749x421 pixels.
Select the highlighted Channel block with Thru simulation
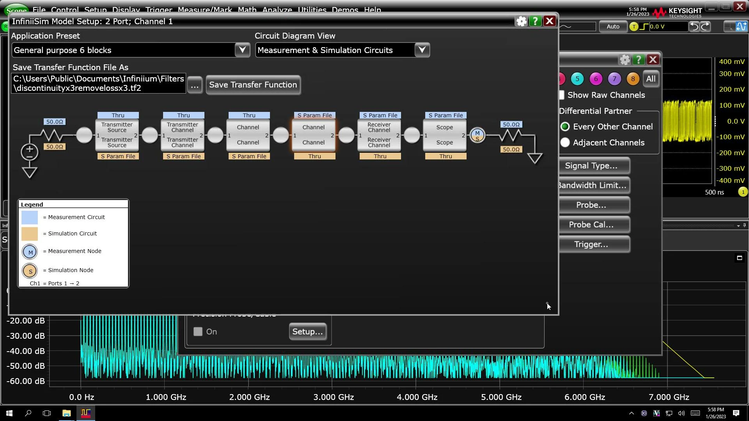(x=314, y=135)
